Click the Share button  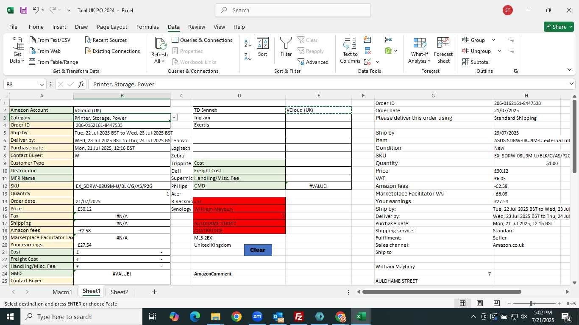559,27
